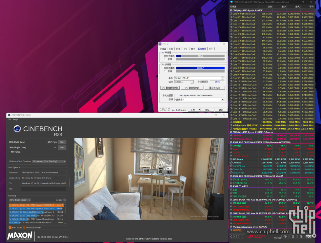Viewport: 321px width, 243px height.
Task: Switch to SPD tab in CPU-Z
Action: click(x=186, y=49)
